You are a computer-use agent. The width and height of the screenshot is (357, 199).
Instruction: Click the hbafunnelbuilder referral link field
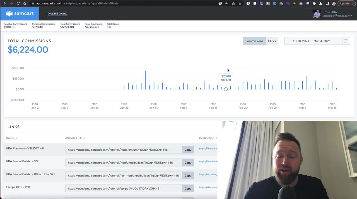tap(124, 163)
